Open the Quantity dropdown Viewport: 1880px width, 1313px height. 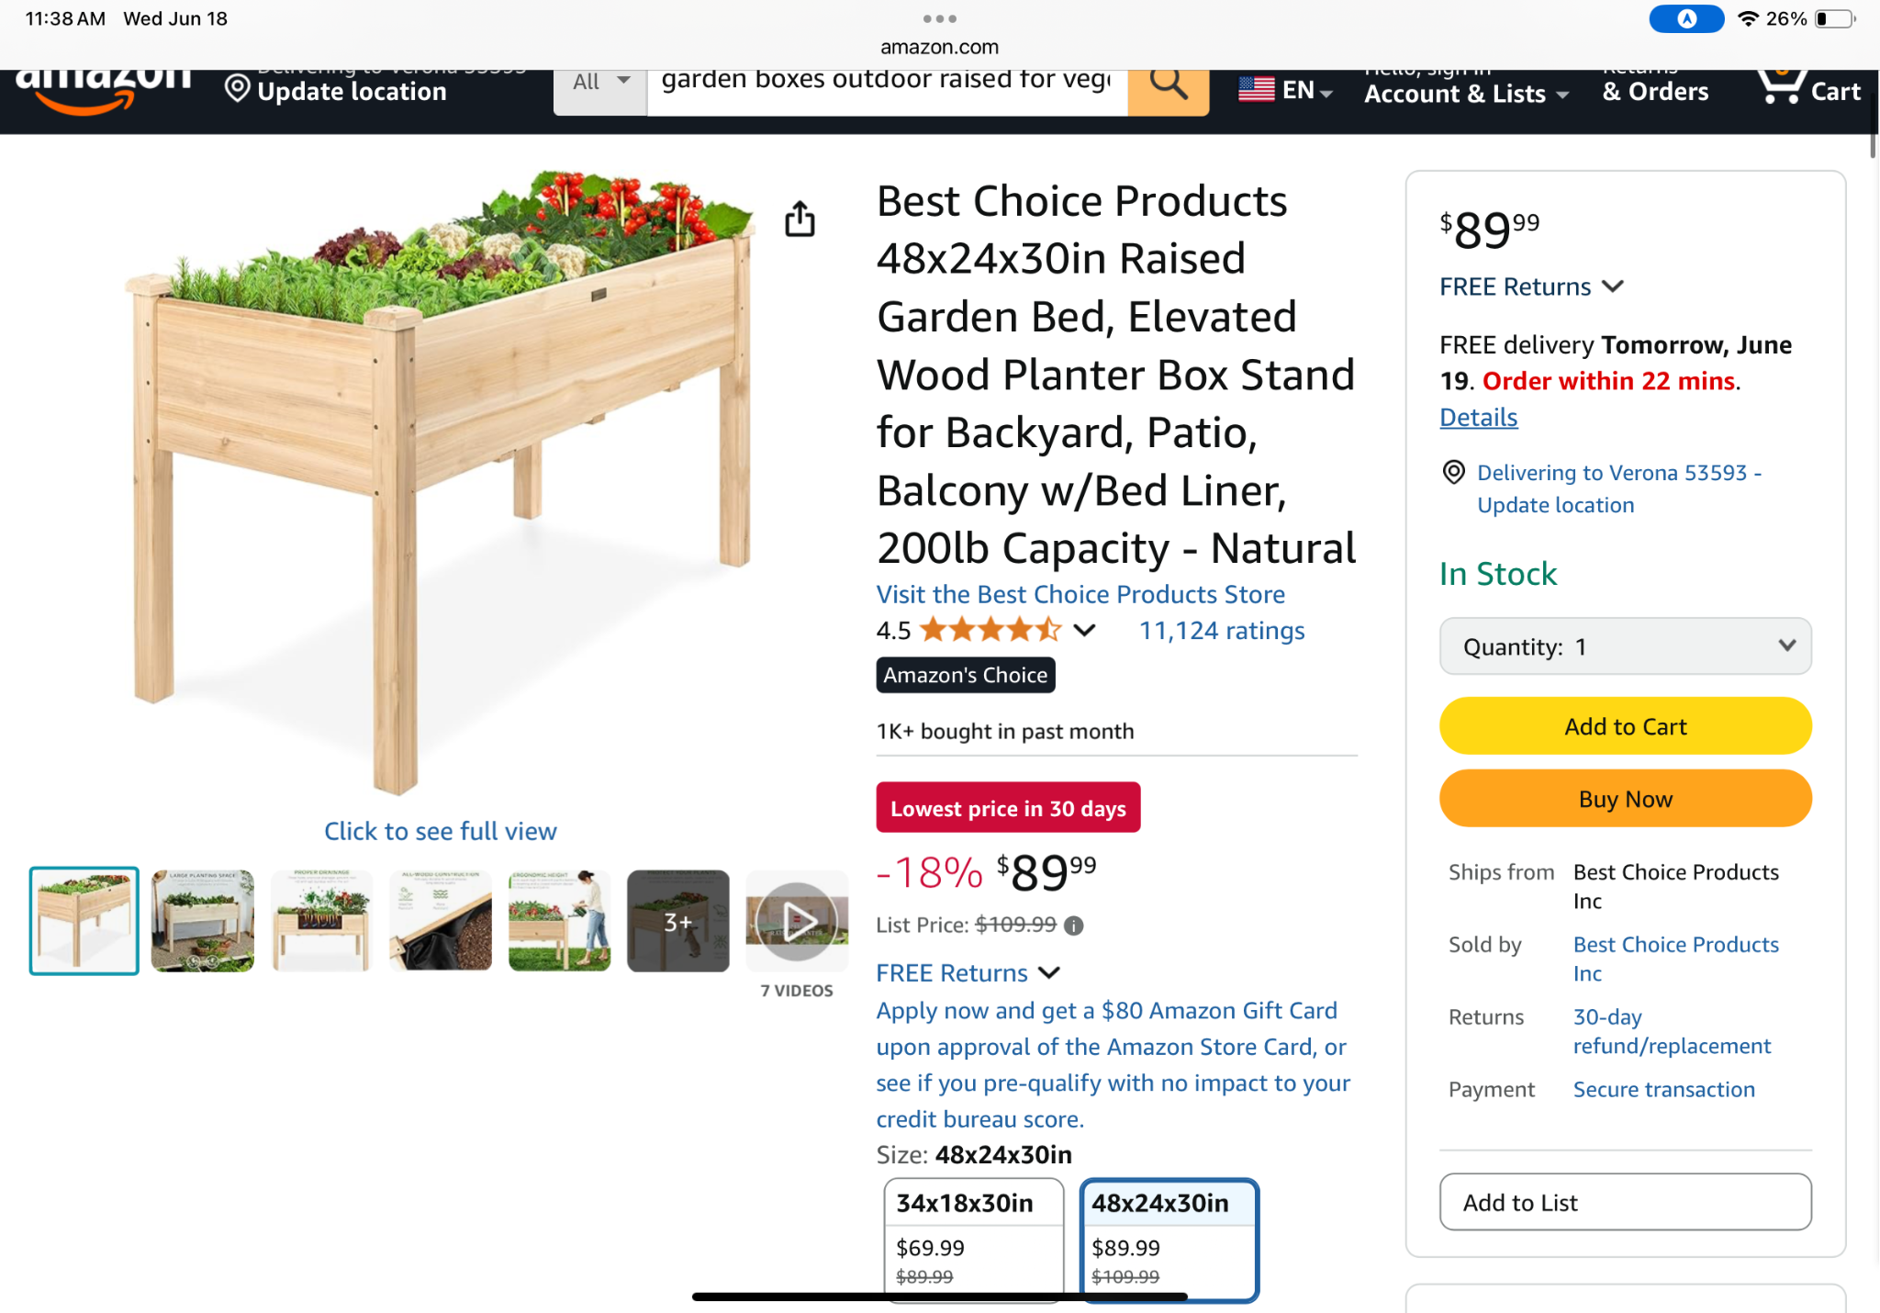click(1625, 646)
